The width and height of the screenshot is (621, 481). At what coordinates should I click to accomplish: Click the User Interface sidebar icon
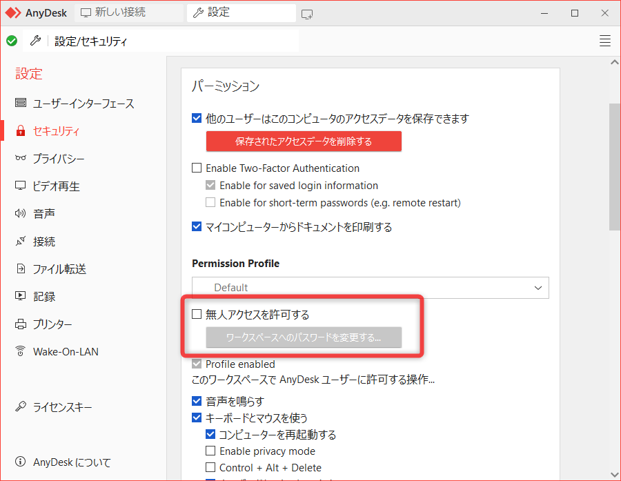coord(21,103)
